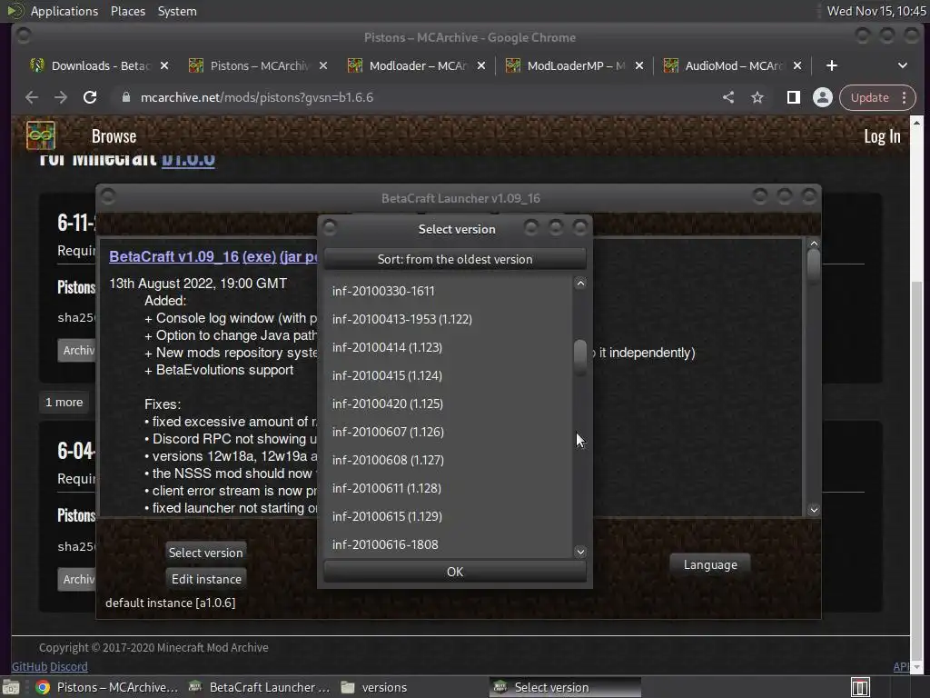Switch to AudioMod – MCArchive tab
The image size is (930, 698).
point(734,65)
